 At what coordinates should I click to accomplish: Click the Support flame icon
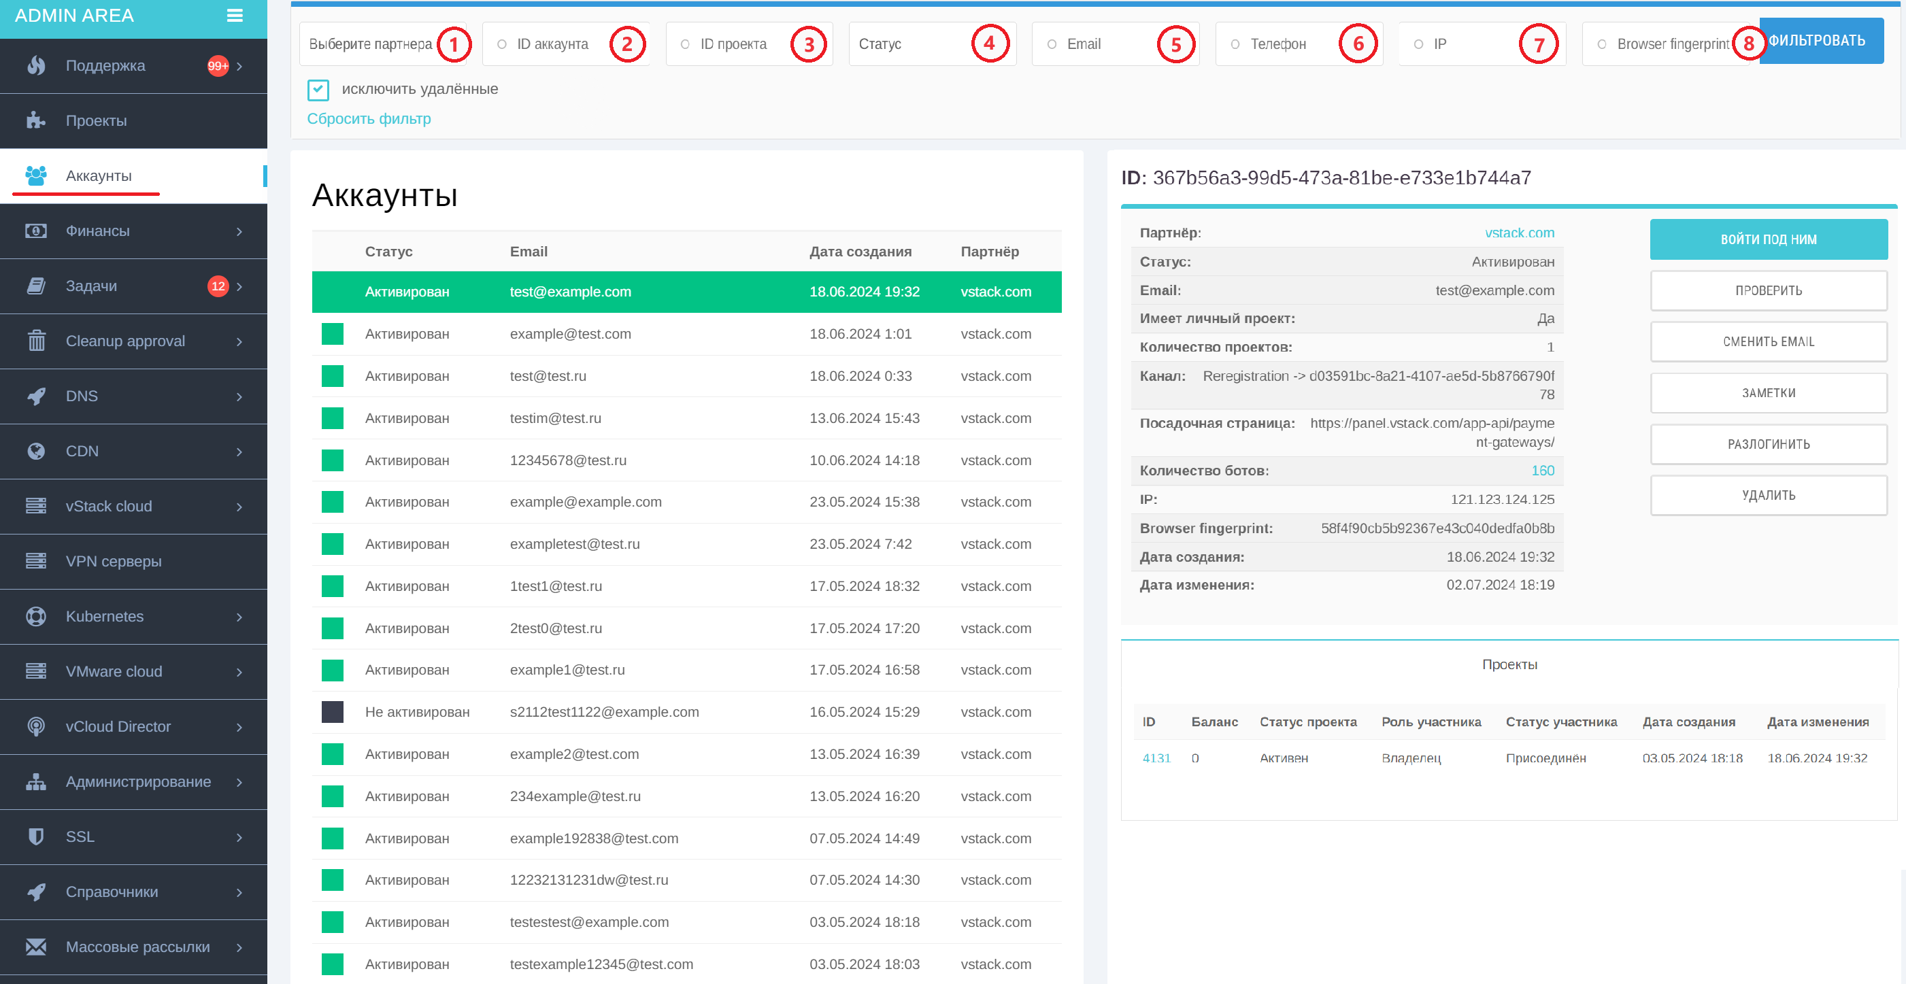(35, 66)
